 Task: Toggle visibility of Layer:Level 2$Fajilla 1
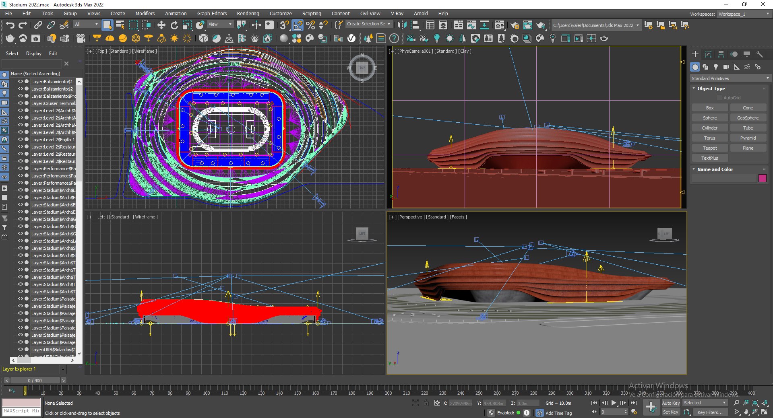(20, 139)
